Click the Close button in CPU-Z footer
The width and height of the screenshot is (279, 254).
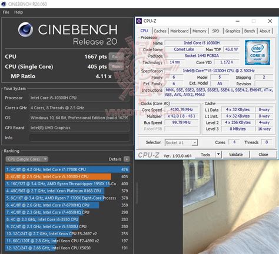263,155
